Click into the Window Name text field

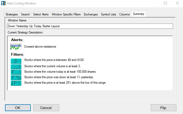[x=90, y=26]
